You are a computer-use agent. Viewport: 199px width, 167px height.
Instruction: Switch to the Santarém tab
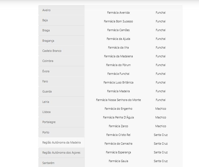(61, 163)
